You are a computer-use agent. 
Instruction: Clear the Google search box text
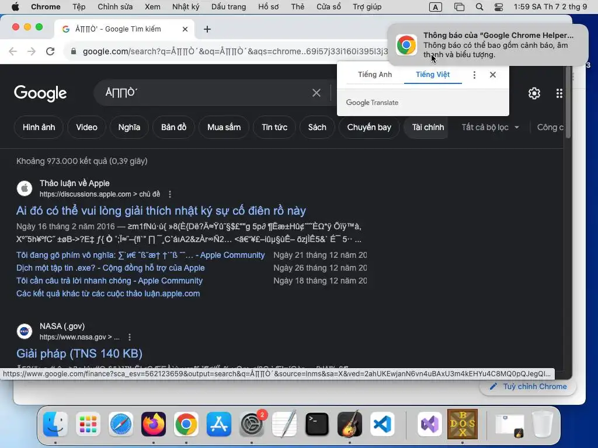(316, 93)
